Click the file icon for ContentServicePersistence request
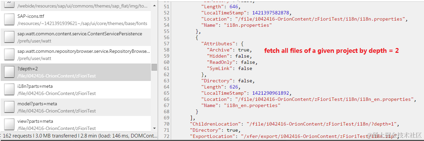Screen dimensions: 424x141 [x=9, y=37]
